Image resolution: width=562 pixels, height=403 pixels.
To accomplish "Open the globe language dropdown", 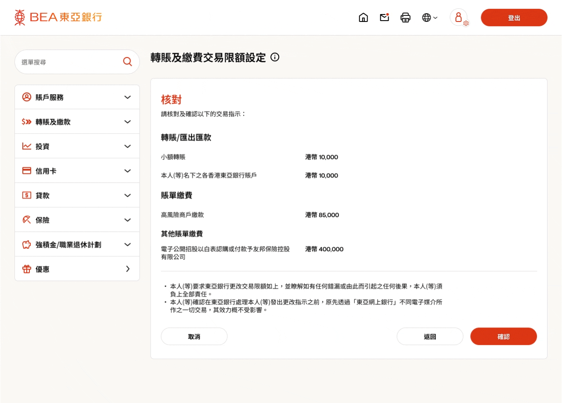I will (429, 18).
